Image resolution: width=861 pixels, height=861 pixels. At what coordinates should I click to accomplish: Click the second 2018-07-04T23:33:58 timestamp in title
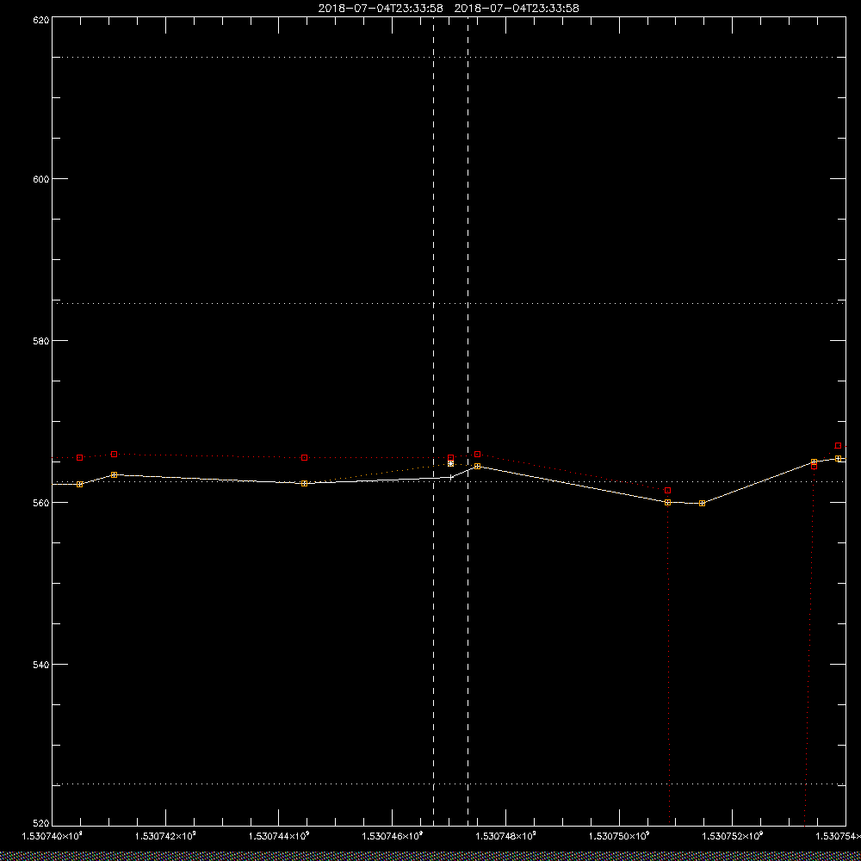point(517,9)
